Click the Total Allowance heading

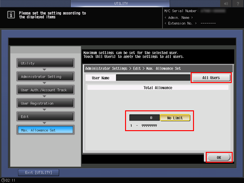[158, 88]
